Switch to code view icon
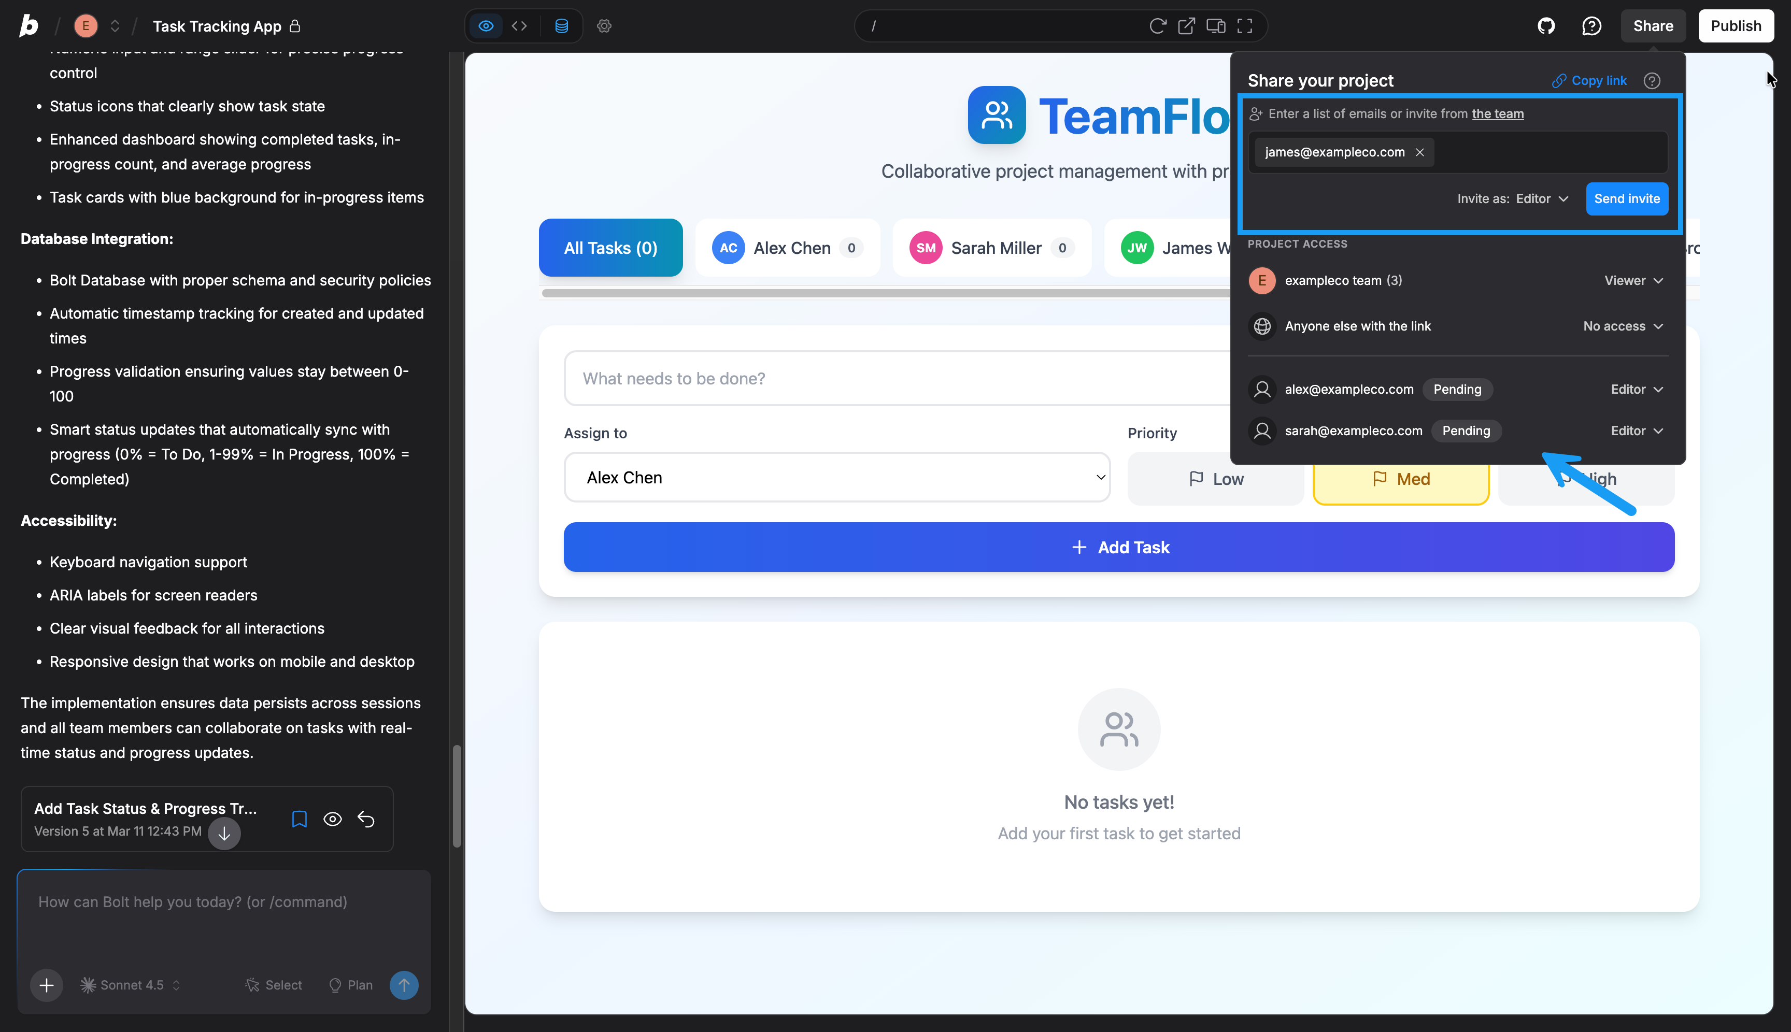1791x1032 pixels. (x=519, y=26)
